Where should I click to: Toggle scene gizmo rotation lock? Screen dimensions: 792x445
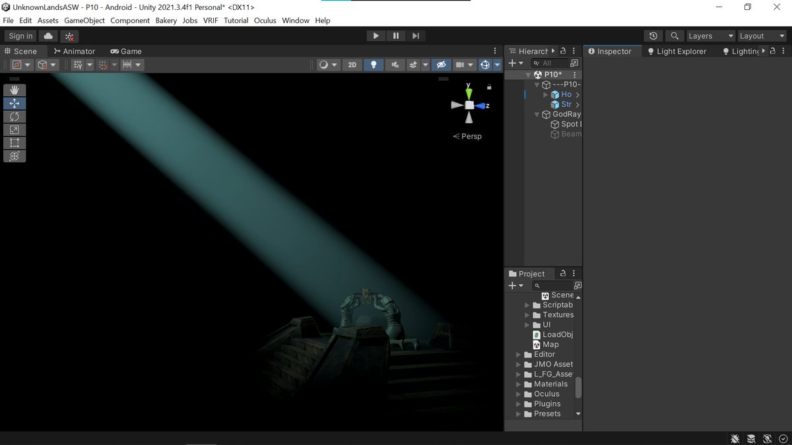[x=489, y=86]
